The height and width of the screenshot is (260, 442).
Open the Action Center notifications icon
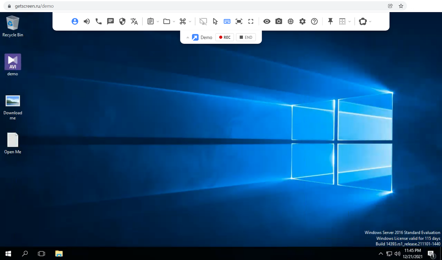coord(431,254)
